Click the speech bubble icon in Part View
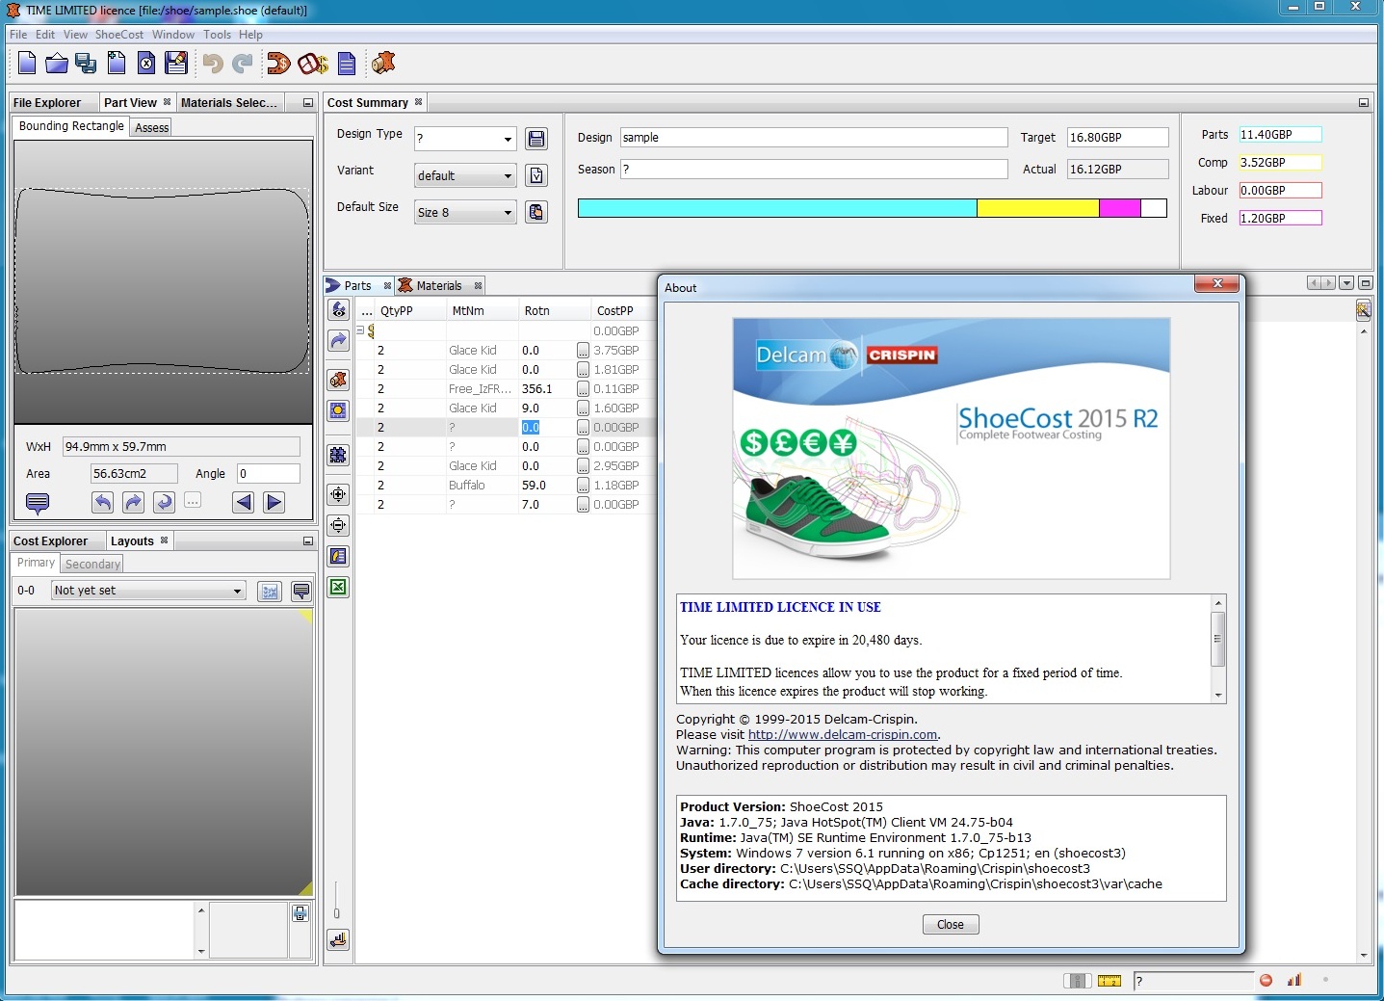This screenshot has width=1384, height=1001. click(38, 503)
